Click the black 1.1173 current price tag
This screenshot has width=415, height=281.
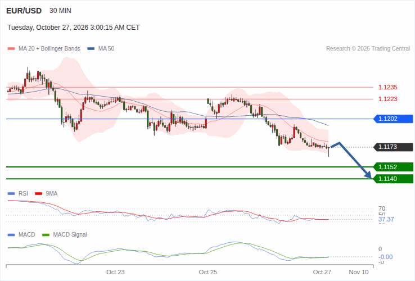click(393, 147)
